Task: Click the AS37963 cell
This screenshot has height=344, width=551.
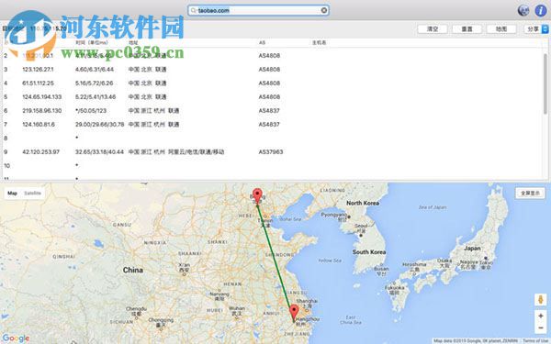Action: click(271, 152)
